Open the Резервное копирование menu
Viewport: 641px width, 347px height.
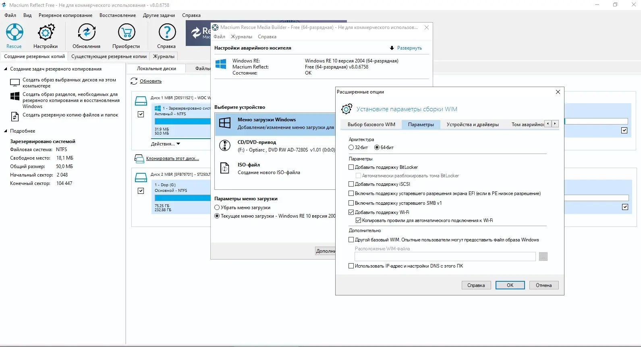point(65,15)
